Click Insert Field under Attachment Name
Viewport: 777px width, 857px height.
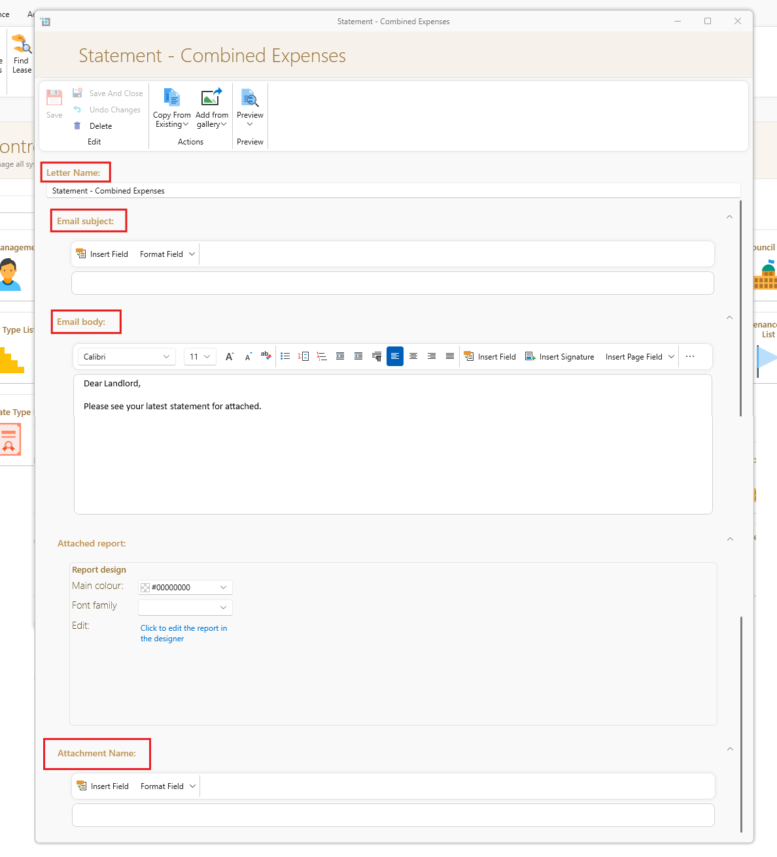click(x=103, y=786)
